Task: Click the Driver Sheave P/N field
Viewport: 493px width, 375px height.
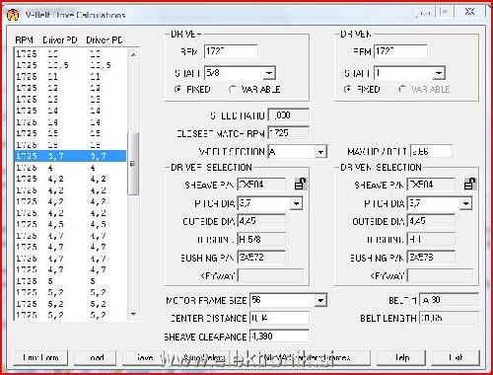Action: [261, 185]
